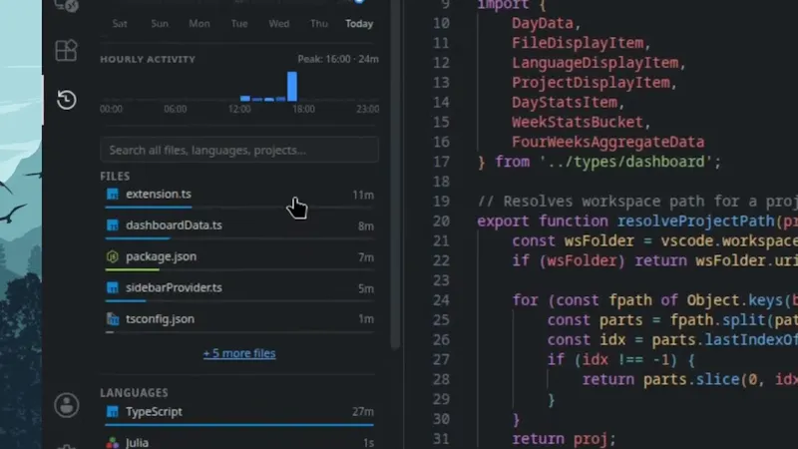Open extension.ts in the files list
Screen dimensions: 798x449
point(239,197)
